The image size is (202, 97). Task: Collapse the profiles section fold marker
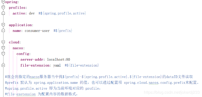coord(3,8)
